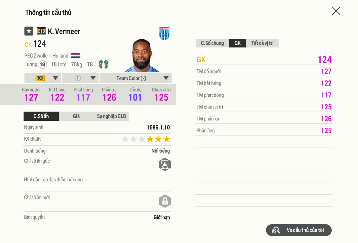
Task: Close the Thông tin cầu thủ dialog
Action: [336, 11]
